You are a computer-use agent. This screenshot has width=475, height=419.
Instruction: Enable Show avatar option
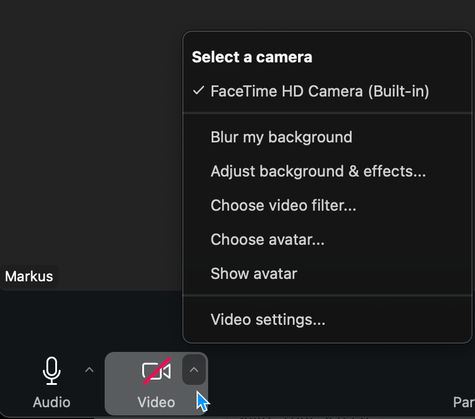pyautogui.click(x=254, y=274)
